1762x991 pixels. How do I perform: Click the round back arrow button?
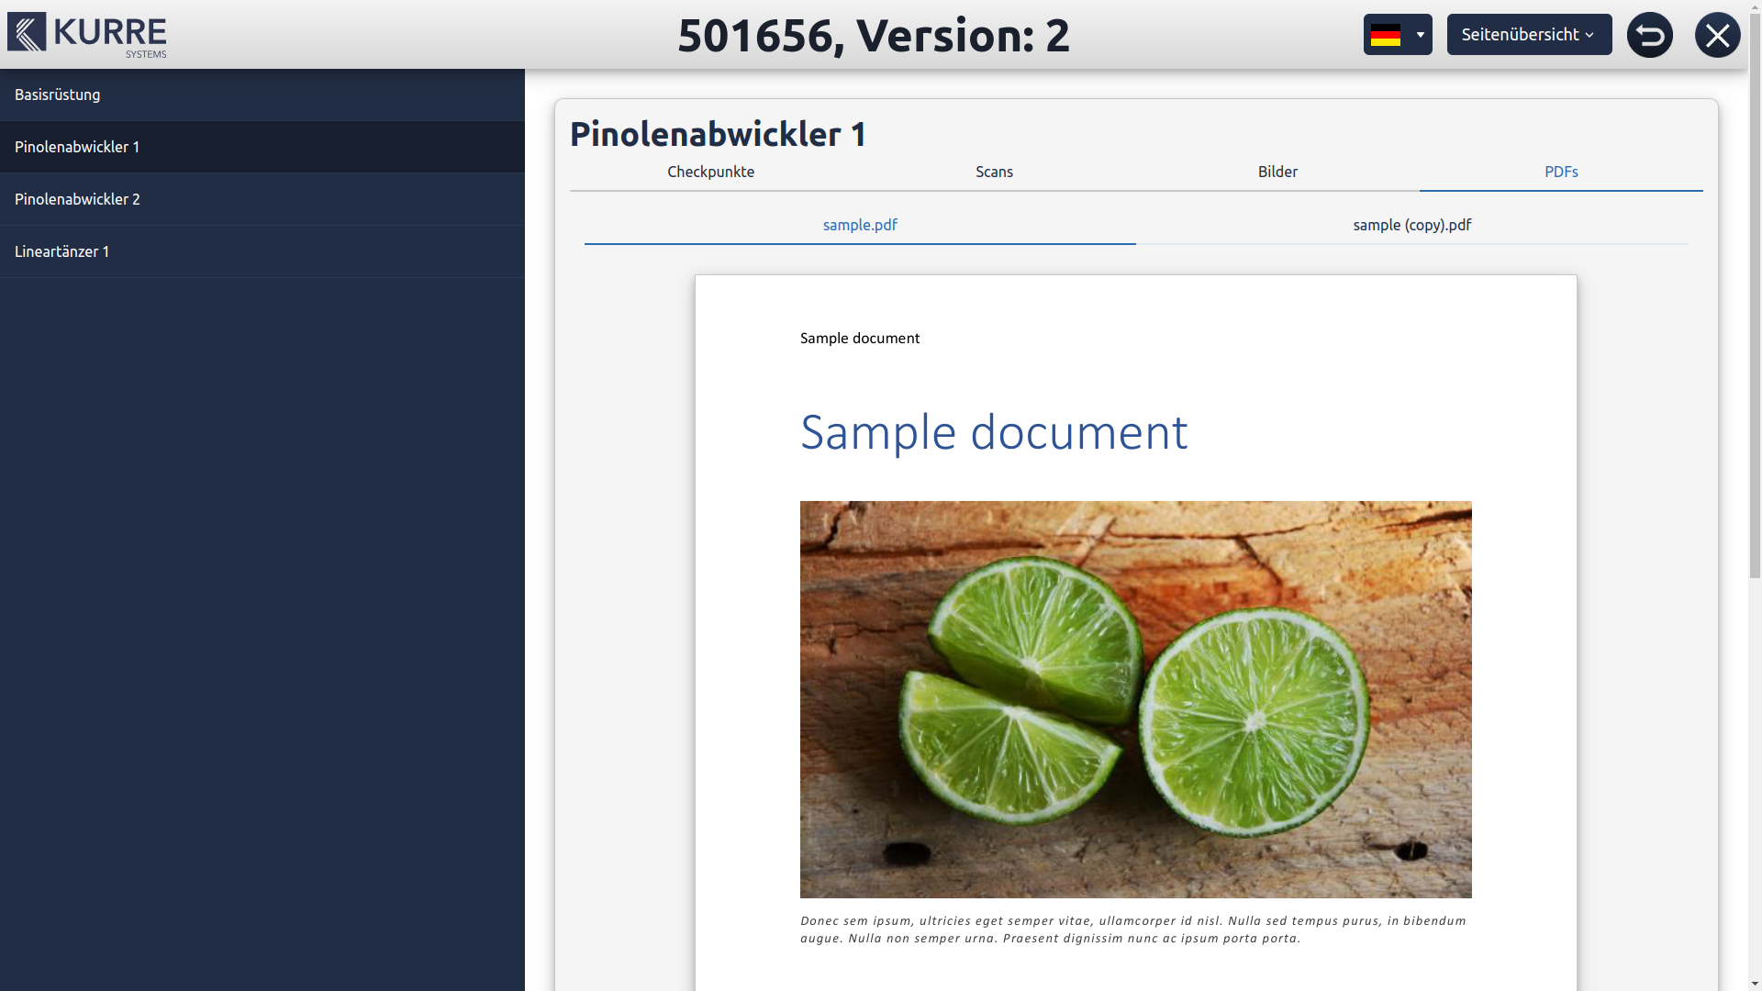(x=1649, y=35)
